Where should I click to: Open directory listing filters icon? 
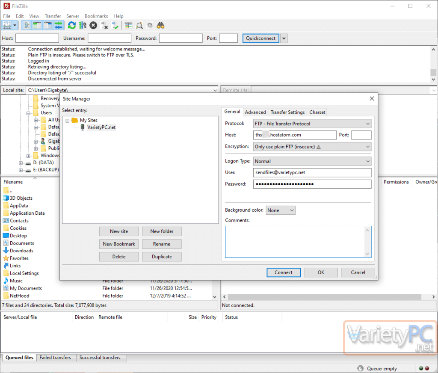[x=128, y=26]
